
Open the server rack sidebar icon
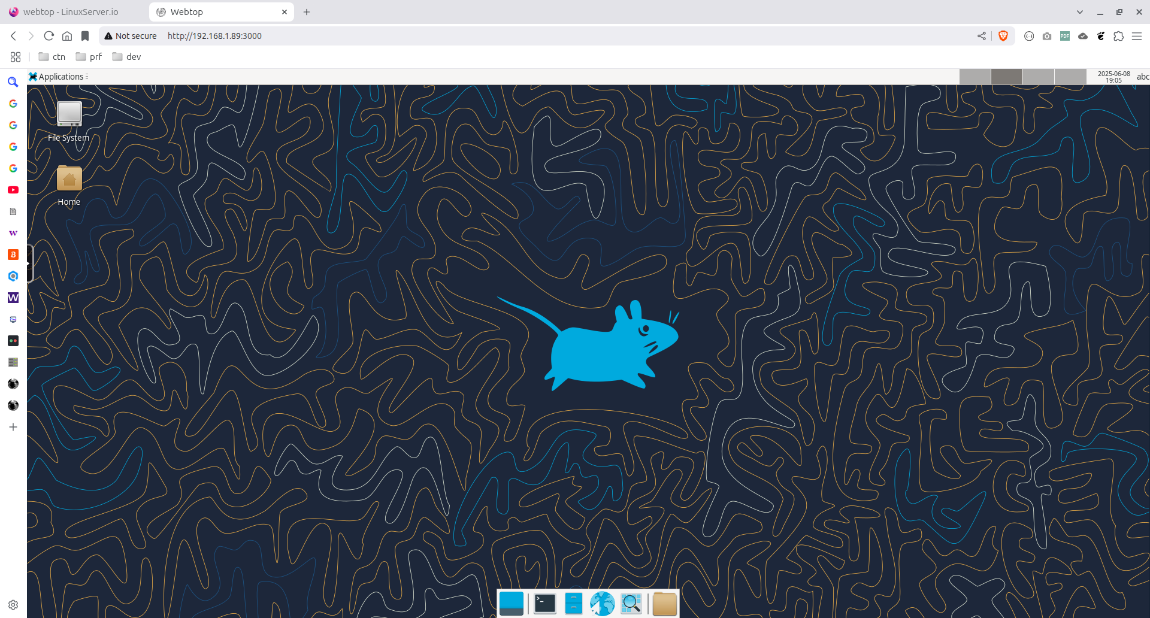click(x=13, y=362)
